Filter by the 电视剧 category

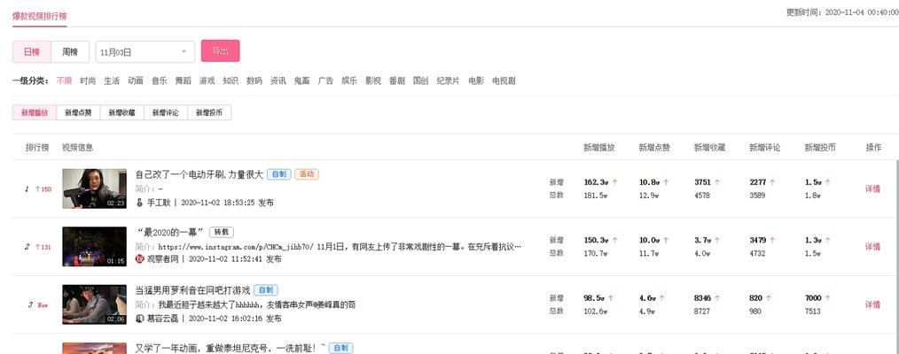point(504,81)
